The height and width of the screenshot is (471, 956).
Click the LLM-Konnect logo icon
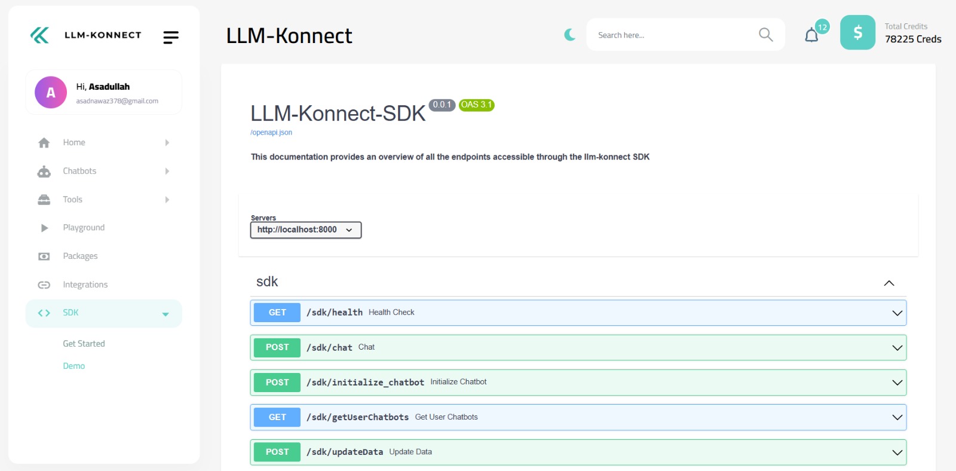(x=39, y=35)
